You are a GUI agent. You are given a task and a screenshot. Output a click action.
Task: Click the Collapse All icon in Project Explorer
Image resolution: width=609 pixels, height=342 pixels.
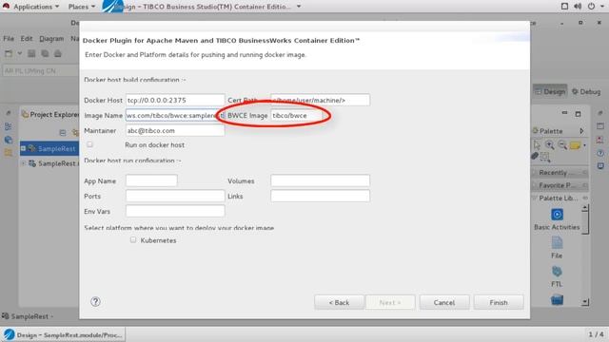tap(63, 133)
